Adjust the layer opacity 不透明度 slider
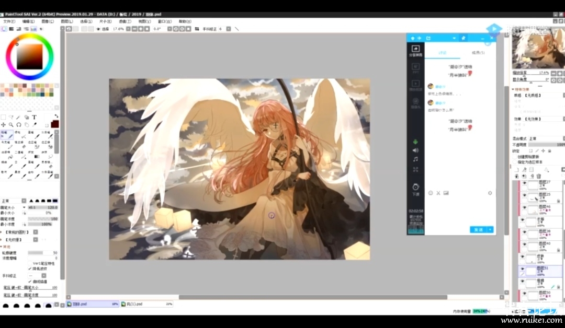The width and height of the screenshot is (565, 328). (x=547, y=145)
